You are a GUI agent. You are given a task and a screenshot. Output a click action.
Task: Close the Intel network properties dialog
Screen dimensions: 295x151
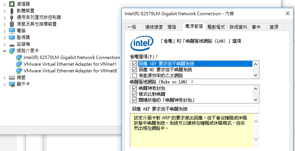288,13
